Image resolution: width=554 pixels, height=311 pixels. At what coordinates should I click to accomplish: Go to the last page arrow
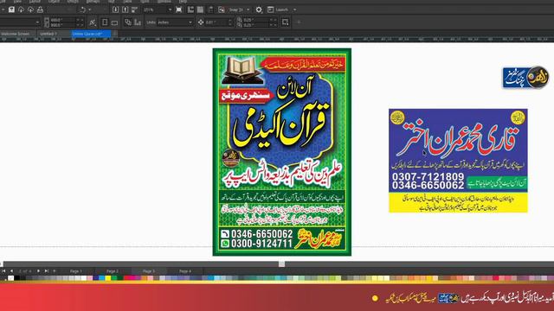[46, 270]
